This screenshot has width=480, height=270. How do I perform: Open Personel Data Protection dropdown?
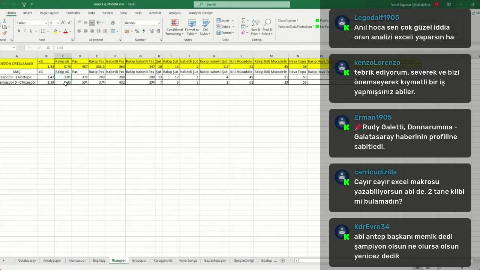(296, 27)
